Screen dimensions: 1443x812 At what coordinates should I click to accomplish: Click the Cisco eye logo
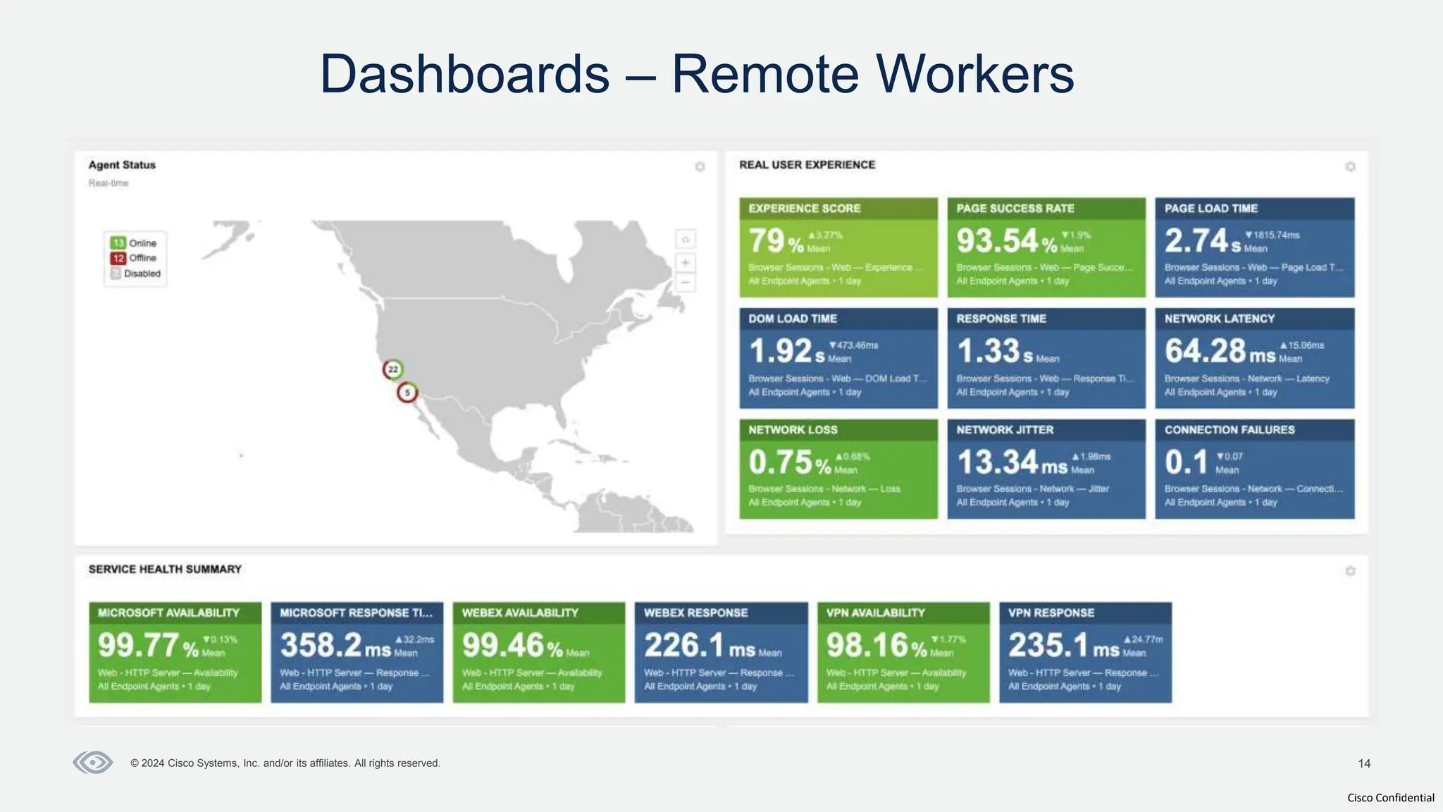[x=93, y=763]
